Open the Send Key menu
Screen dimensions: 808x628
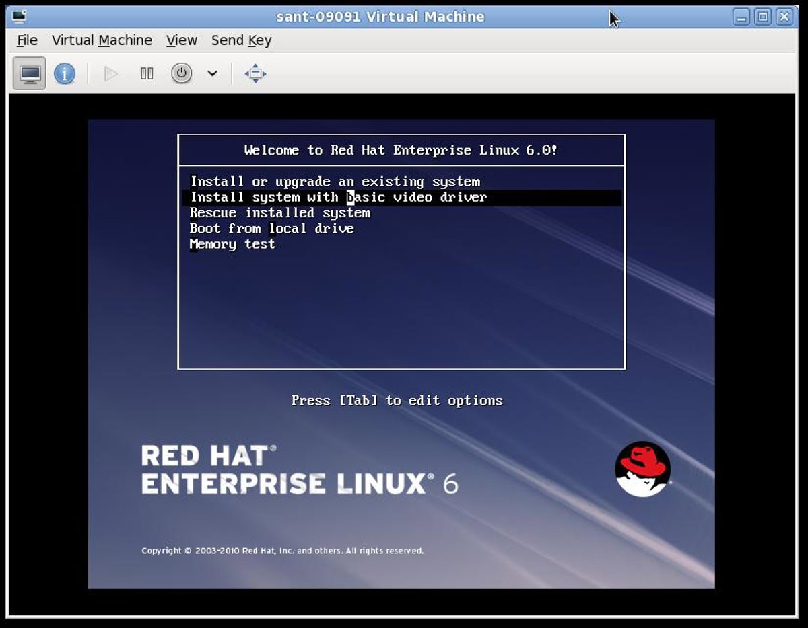pos(241,40)
